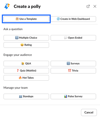This screenshot has width=100, height=119.
Task: Open dialog in new window icon
Action: 88,6
